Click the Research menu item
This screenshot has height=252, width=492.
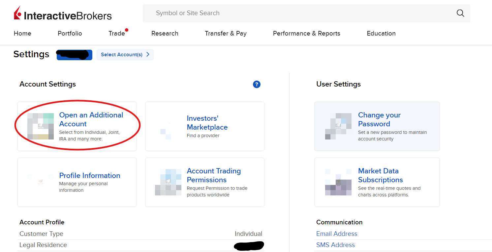pyautogui.click(x=165, y=34)
